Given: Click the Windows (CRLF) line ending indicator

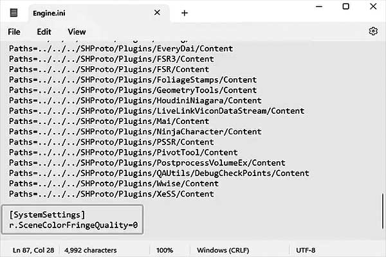Looking at the screenshot, I should pos(223,250).
